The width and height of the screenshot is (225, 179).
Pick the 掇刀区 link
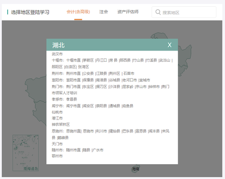[102, 87]
